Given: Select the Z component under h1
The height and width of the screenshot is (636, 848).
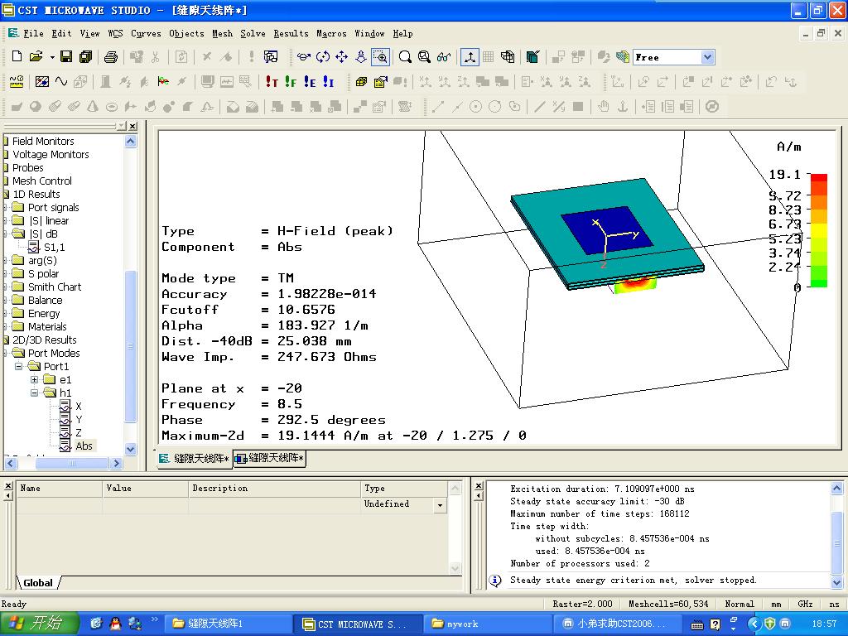Looking at the screenshot, I should pyautogui.click(x=79, y=432).
